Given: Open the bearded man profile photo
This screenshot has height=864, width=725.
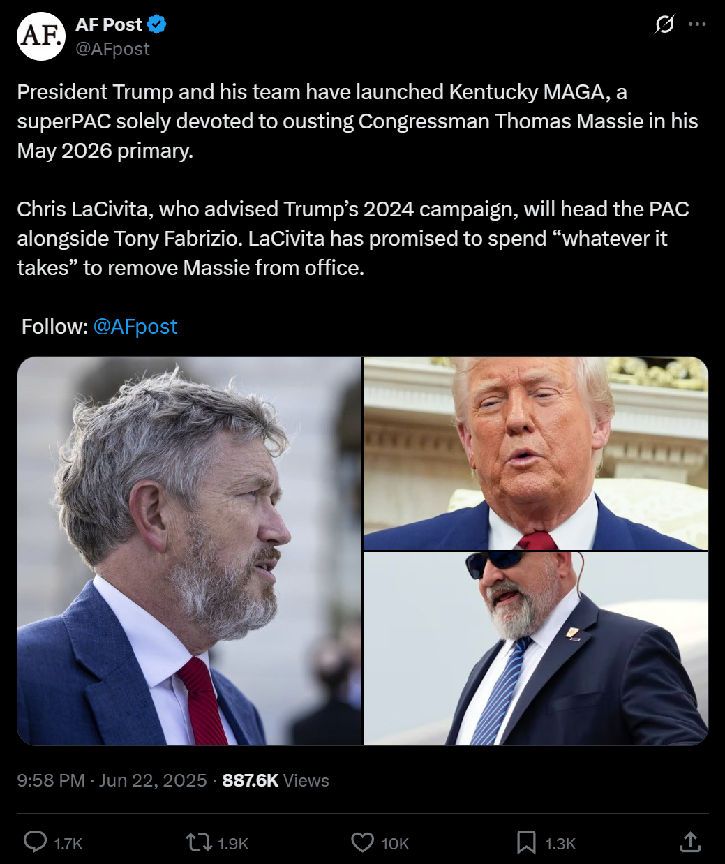Looking at the screenshot, I should coord(190,551).
